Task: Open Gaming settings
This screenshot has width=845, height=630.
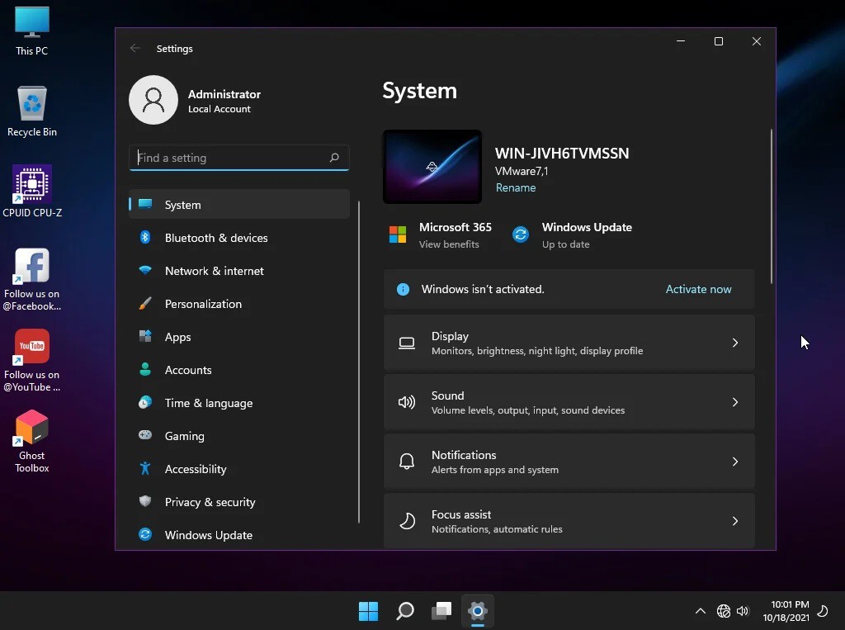Action: (184, 436)
